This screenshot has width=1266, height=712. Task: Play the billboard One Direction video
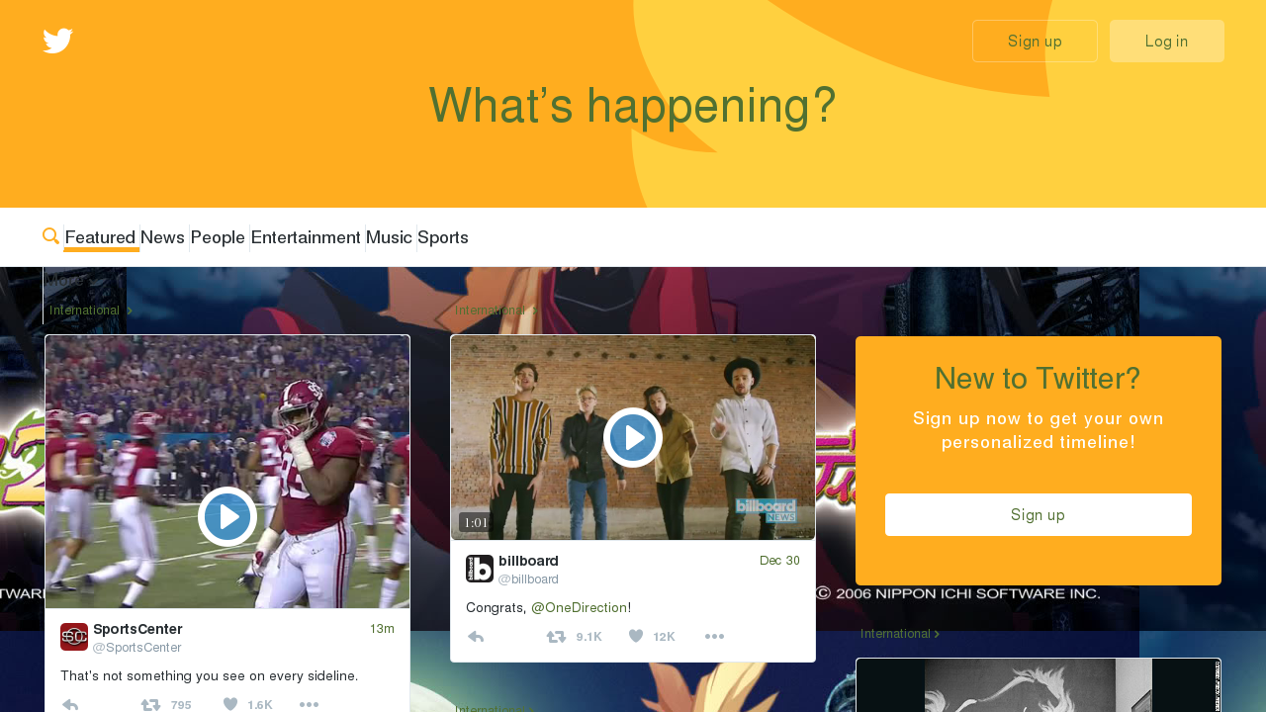coord(633,437)
